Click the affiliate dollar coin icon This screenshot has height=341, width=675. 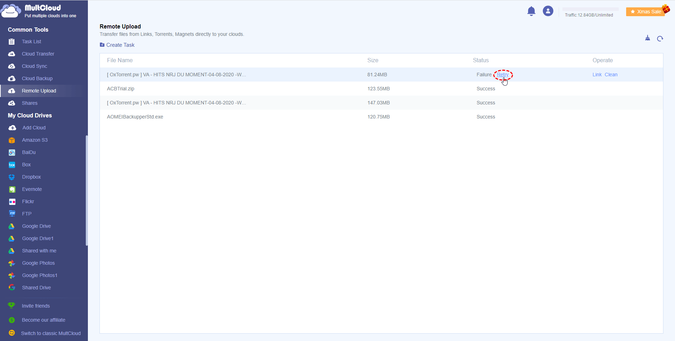point(12,320)
